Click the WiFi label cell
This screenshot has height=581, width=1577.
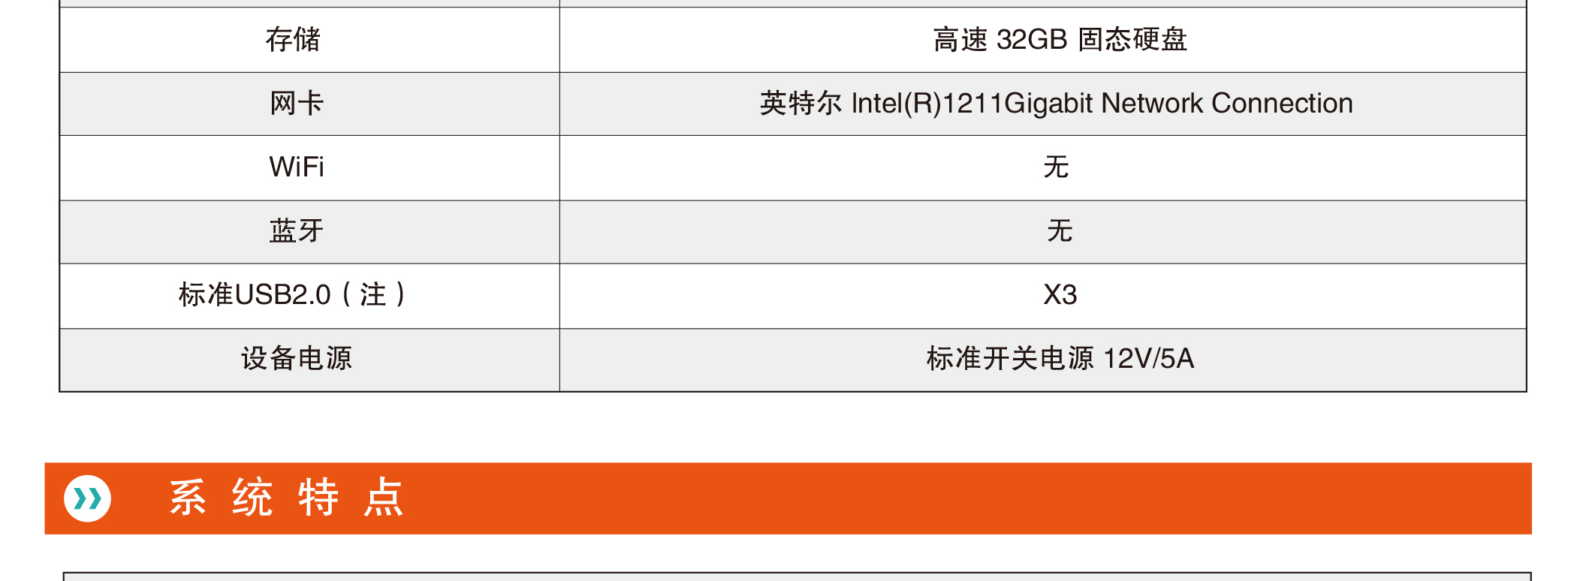[x=297, y=167]
